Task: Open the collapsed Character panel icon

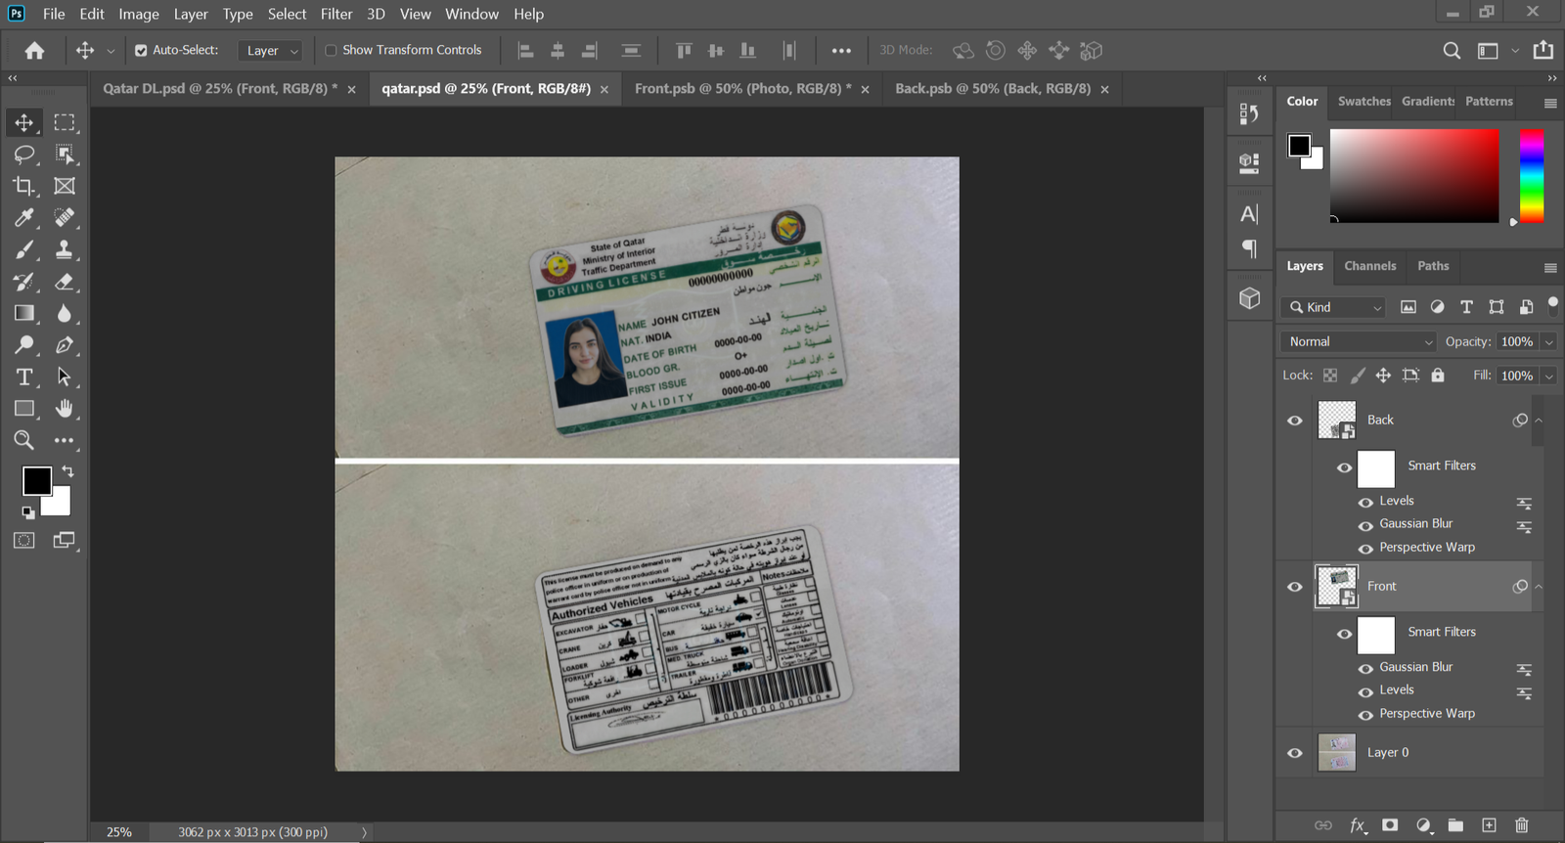Action: pyautogui.click(x=1249, y=214)
